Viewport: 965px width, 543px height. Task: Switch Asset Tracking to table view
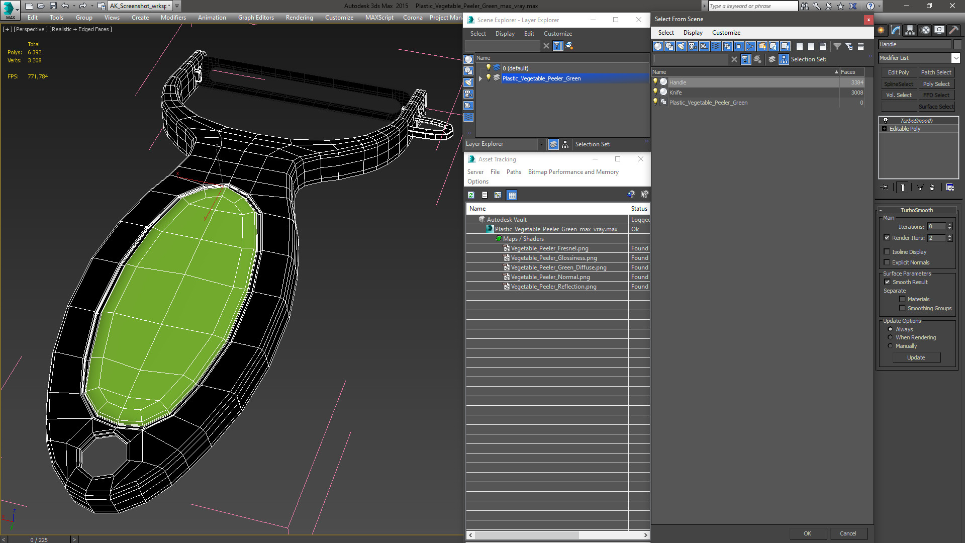[x=512, y=195]
